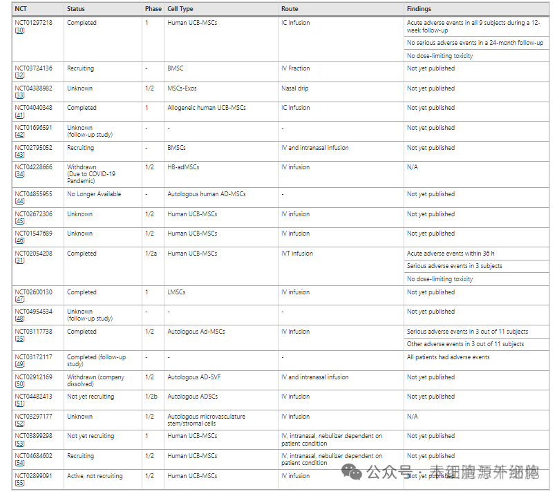The image size is (557, 494).
Task: Follow citation [41] for NCT04040348
Action: (19, 115)
